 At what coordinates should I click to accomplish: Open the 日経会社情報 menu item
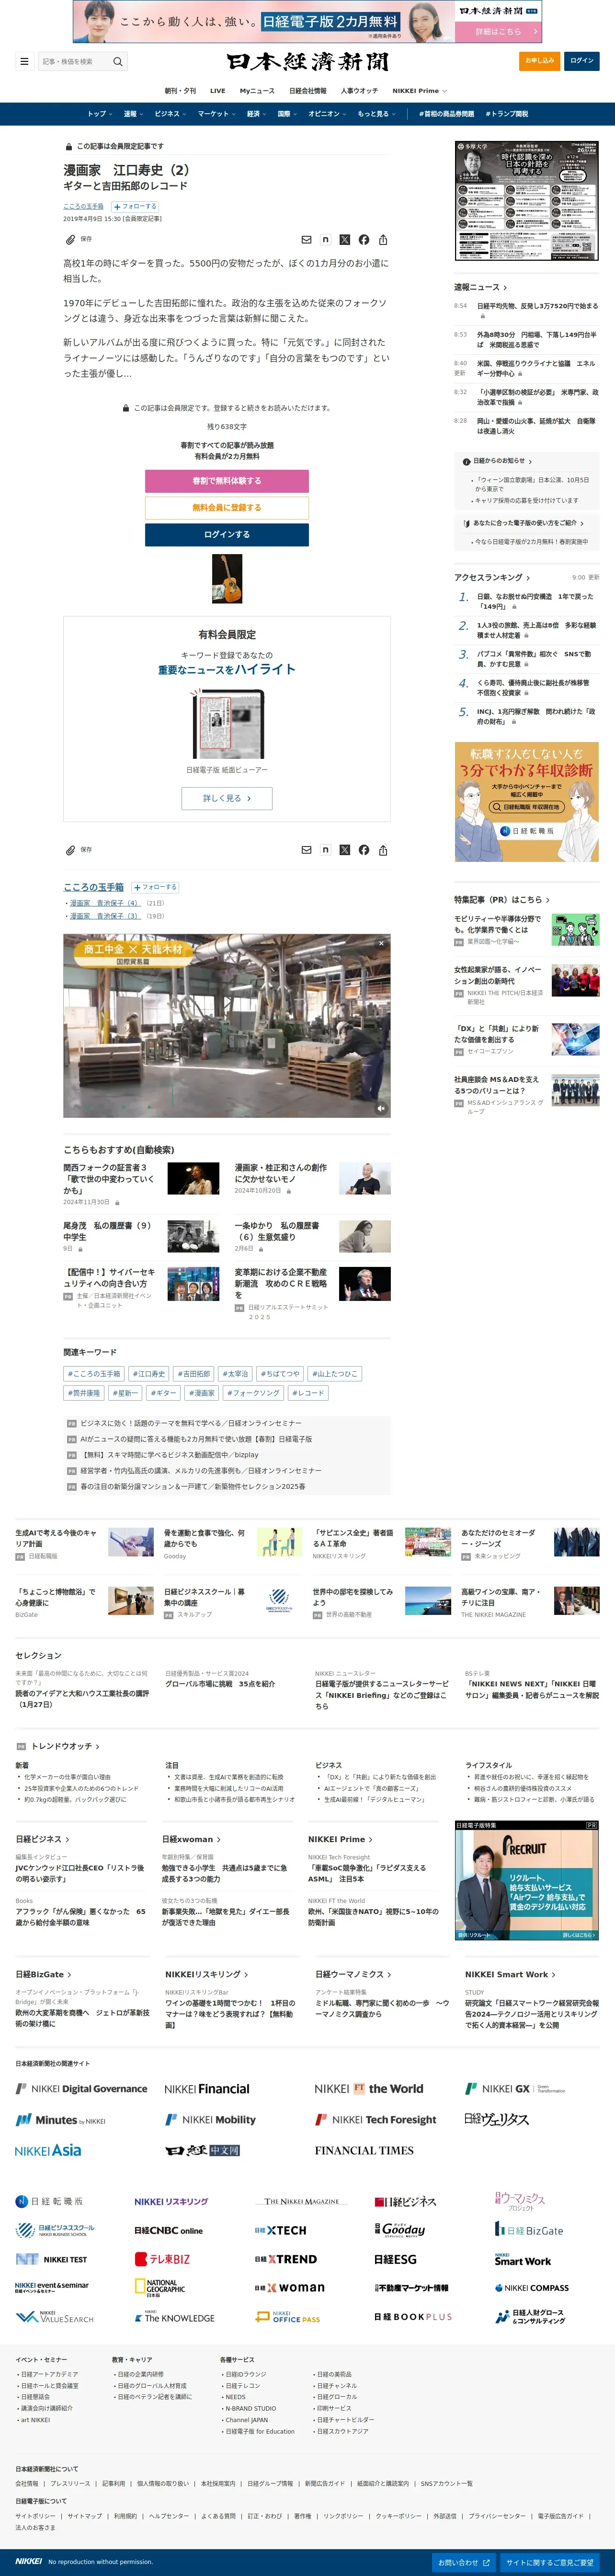click(x=308, y=91)
